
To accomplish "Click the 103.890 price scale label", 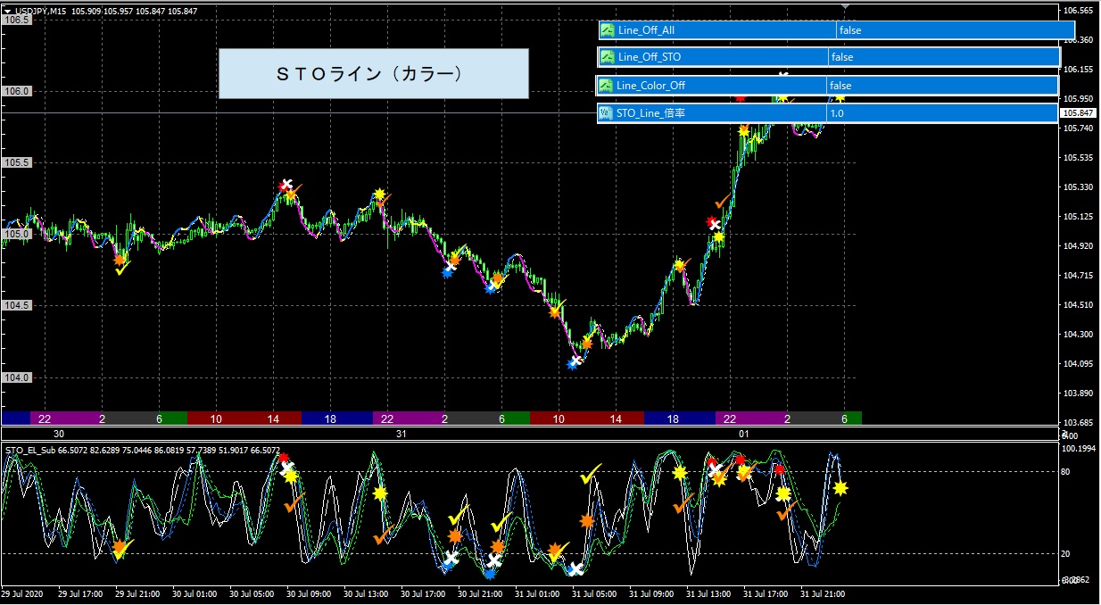I will click(1079, 394).
